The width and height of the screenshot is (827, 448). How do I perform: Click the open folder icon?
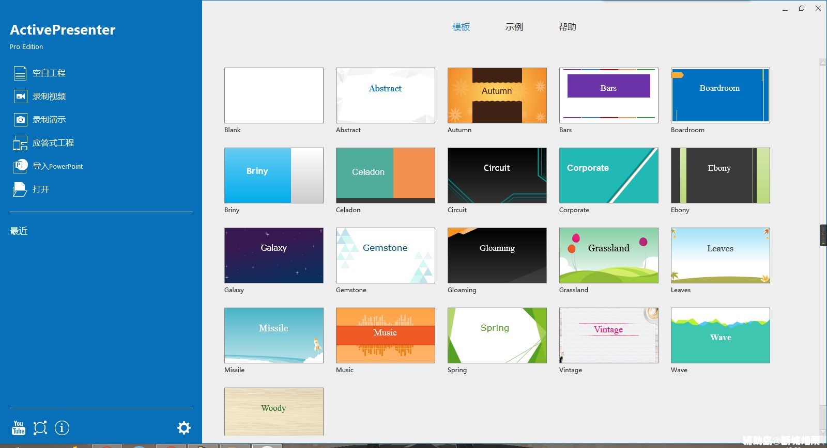click(20, 189)
